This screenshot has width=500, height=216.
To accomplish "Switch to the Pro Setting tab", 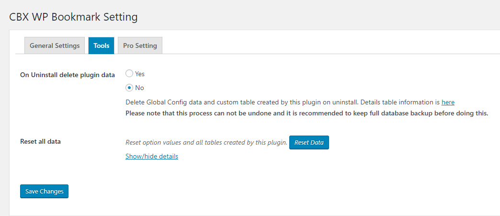I will coord(140,45).
